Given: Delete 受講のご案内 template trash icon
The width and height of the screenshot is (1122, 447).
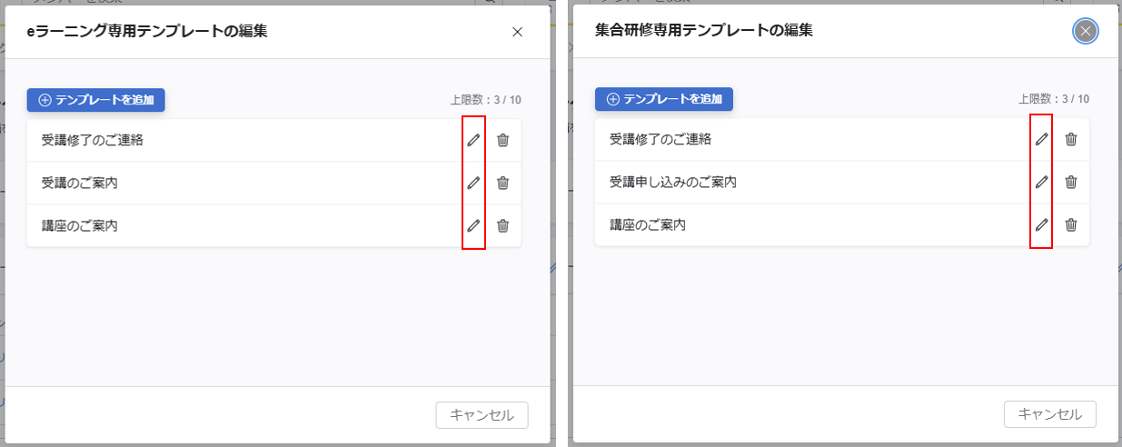Looking at the screenshot, I should tap(503, 183).
